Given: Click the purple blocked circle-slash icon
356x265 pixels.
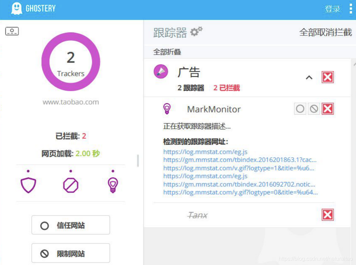Looking at the screenshot, I should [71, 185].
